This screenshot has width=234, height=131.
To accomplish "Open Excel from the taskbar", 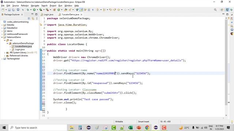I will tap(131, 128).
